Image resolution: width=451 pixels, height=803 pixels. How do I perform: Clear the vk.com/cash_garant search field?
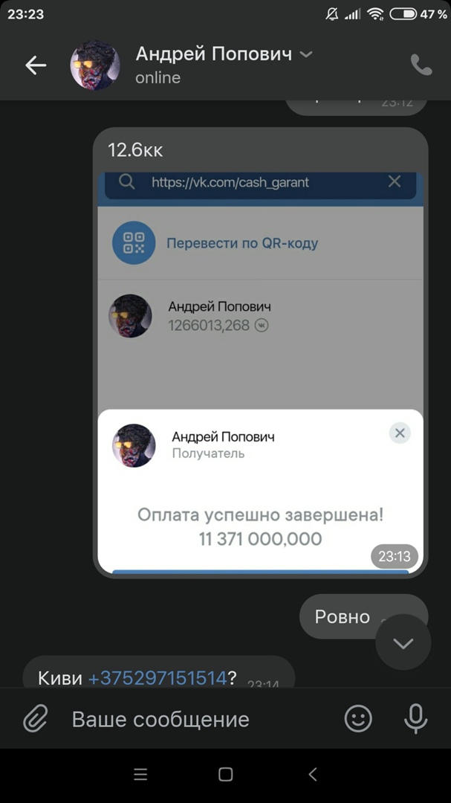(x=395, y=181)
